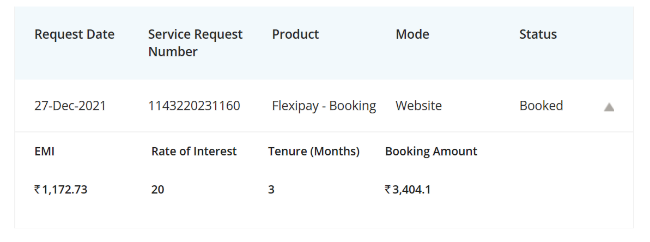Click the Booked status text
Image resolution: width=650 pixels, height=242 pixels.
pyautogui.click(x=541, y=106)
